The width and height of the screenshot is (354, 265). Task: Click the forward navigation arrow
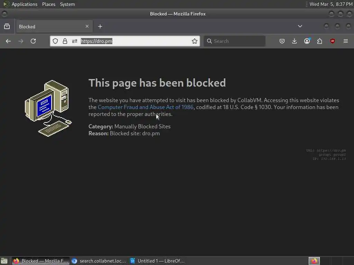coord(20,41)
